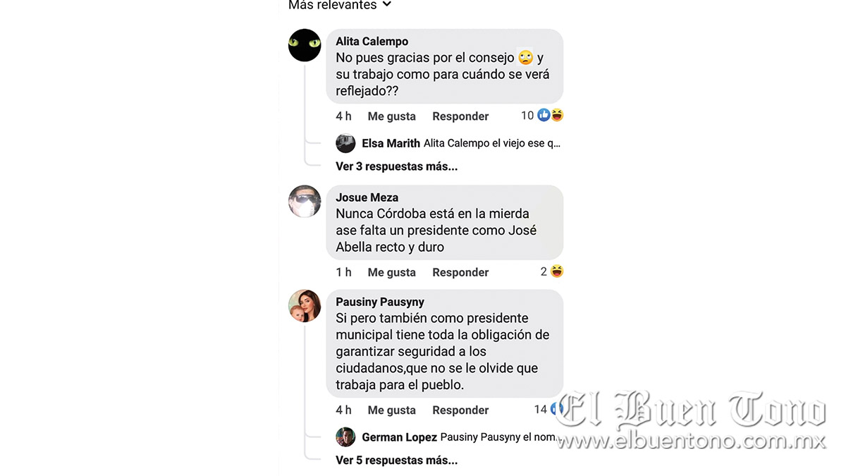
Task: Reply to Josue Meza via Responder
Action: (x=460, y=272)
